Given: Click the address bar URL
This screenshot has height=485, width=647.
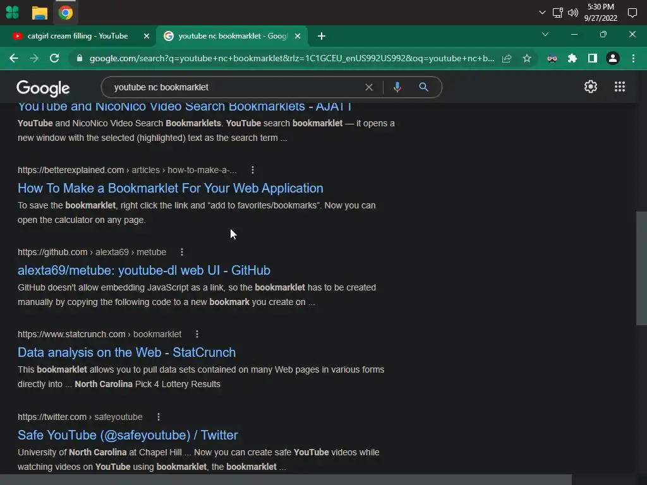Looking at the screenshot, I should [292, 58].
